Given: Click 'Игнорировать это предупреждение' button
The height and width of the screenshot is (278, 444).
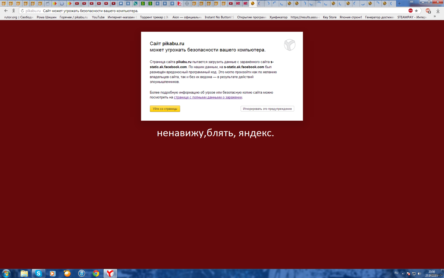Looking at the screenshot, I should 267,109.
